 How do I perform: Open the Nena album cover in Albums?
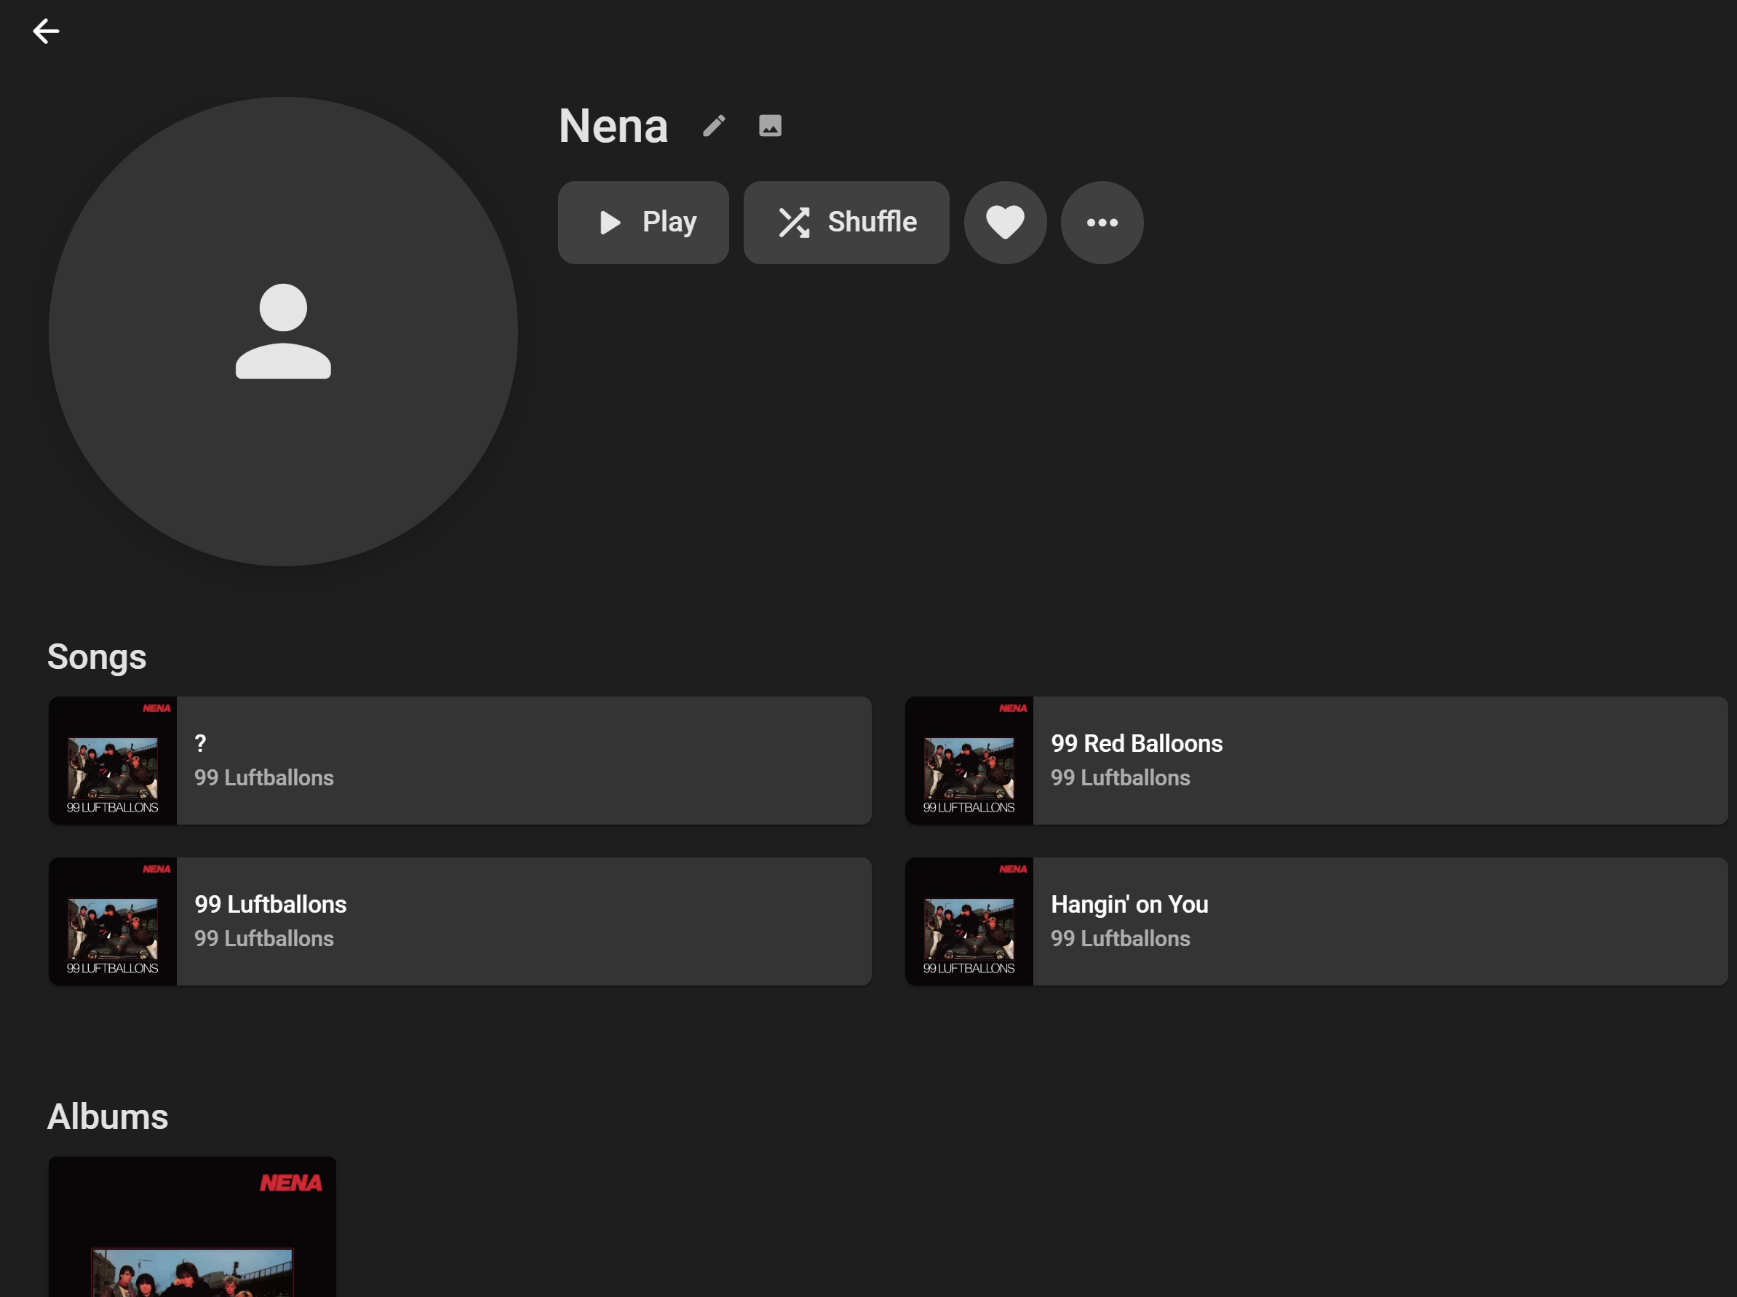(x=192, y=1229)
